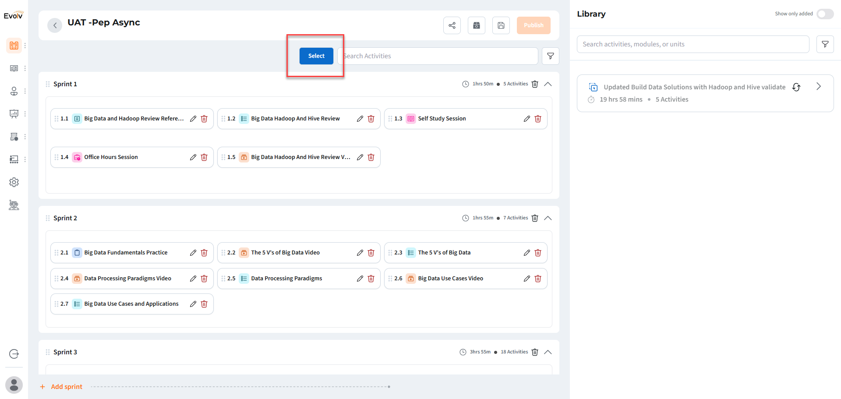Click the Sprint 2 heading text
Image resolution: width=841 pixels, height=399 pixels.
(x=65, y=218)
